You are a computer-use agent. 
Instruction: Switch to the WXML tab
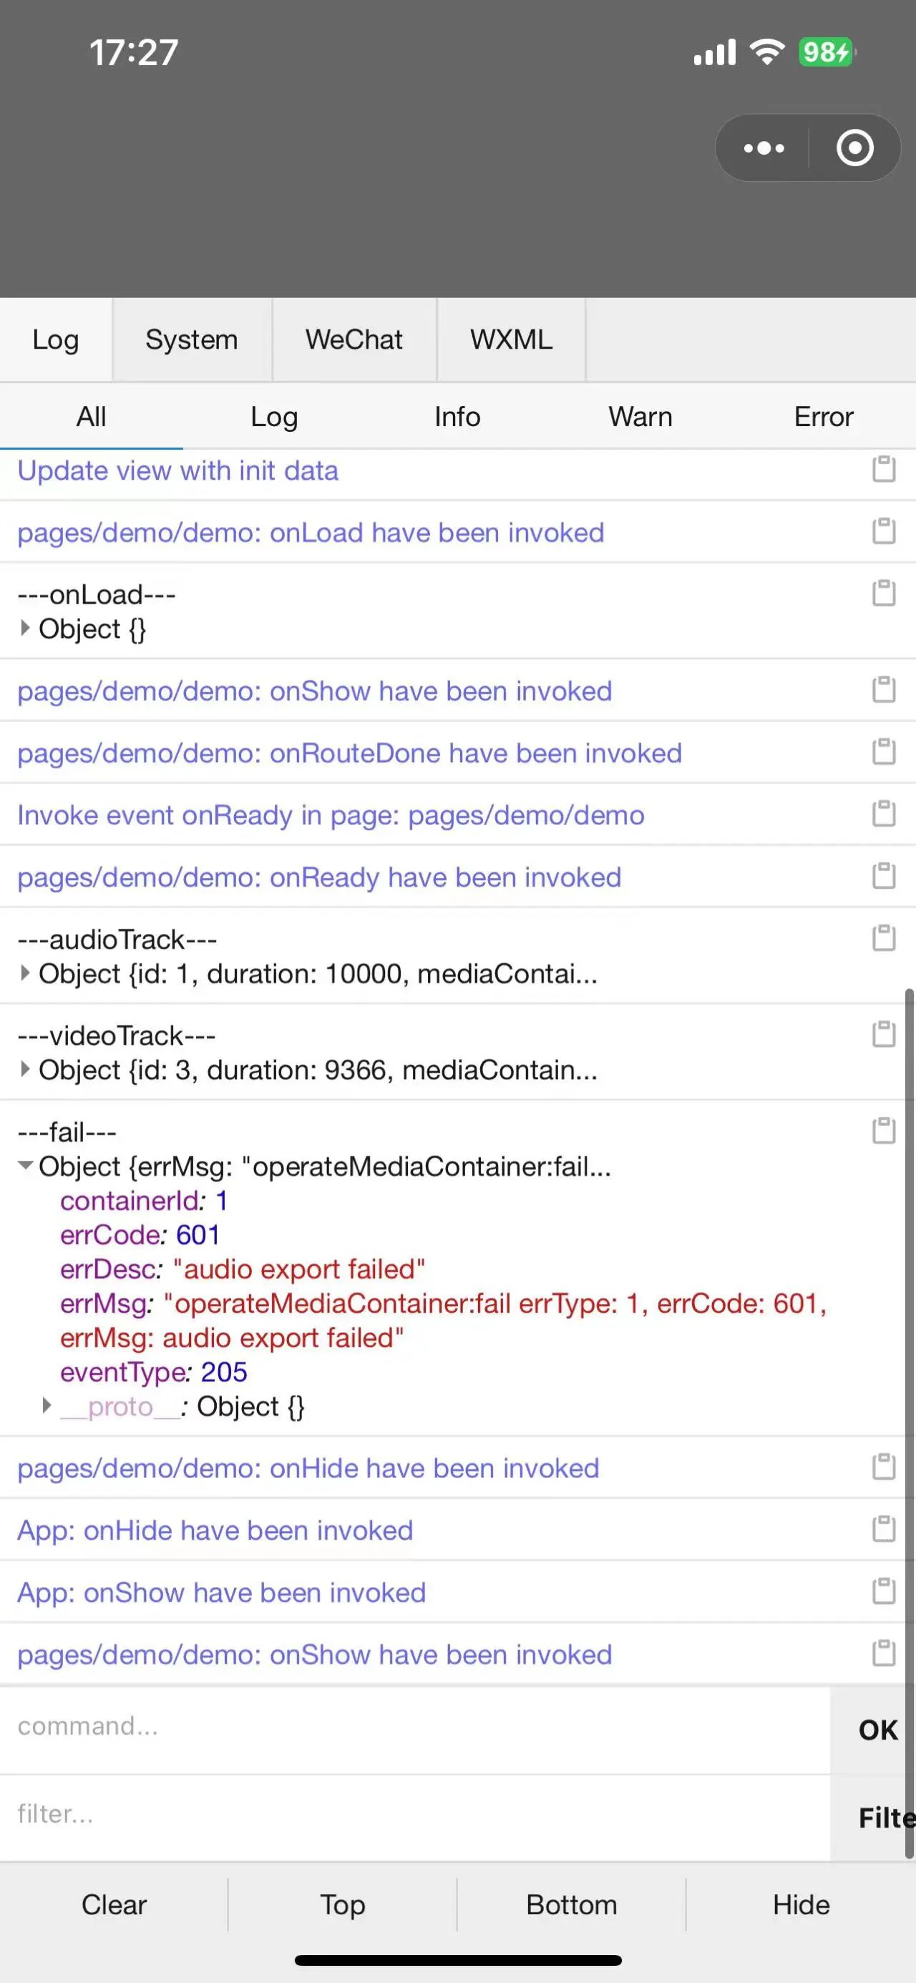pyautogui.click(x=511, y=339)
